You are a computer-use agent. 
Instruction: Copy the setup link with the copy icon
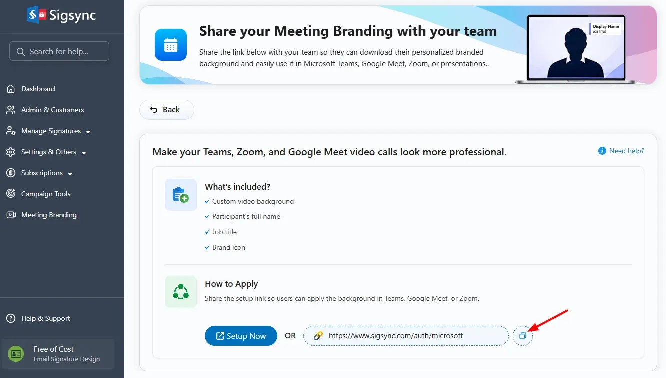[x=523, y=336]
